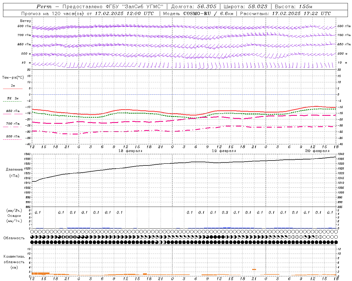Click the "(гПа)" unit label under Давление

click(14, 176)
